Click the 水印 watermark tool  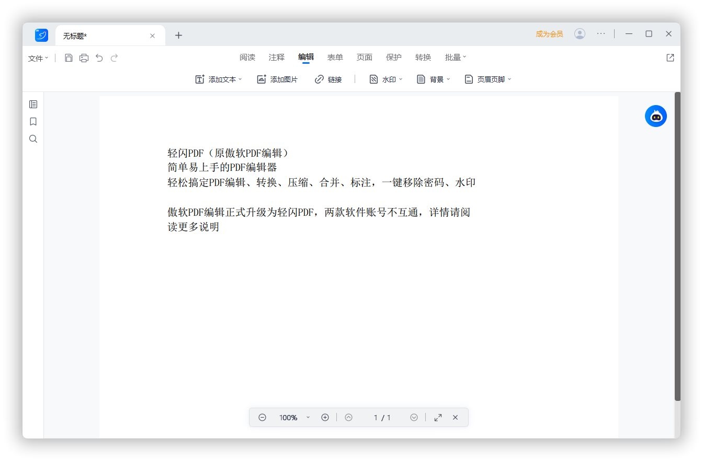point(382,79)
